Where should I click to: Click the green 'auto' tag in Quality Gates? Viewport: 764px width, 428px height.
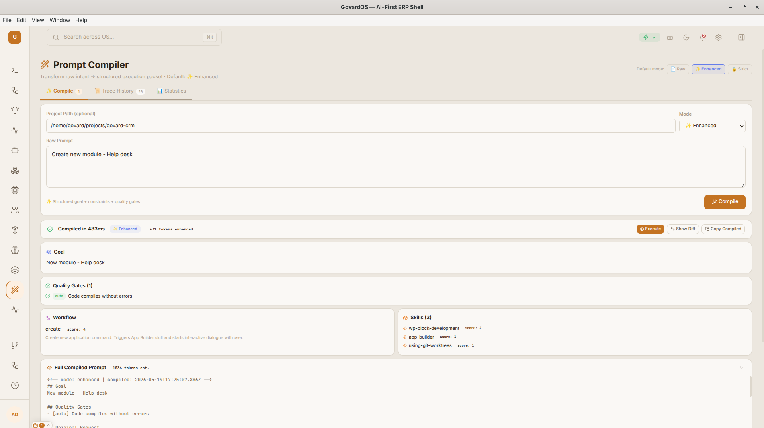point(59,296)
